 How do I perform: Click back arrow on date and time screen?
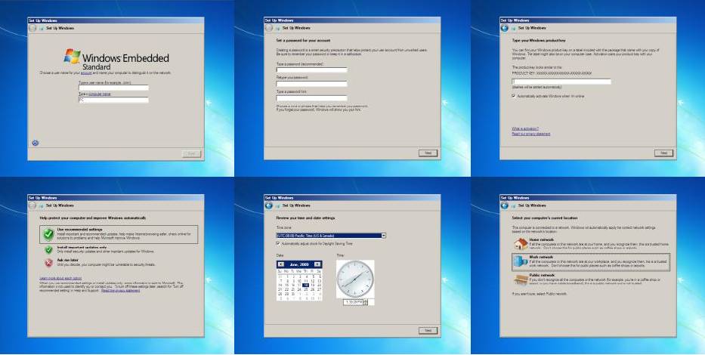[x=268, y=205]
